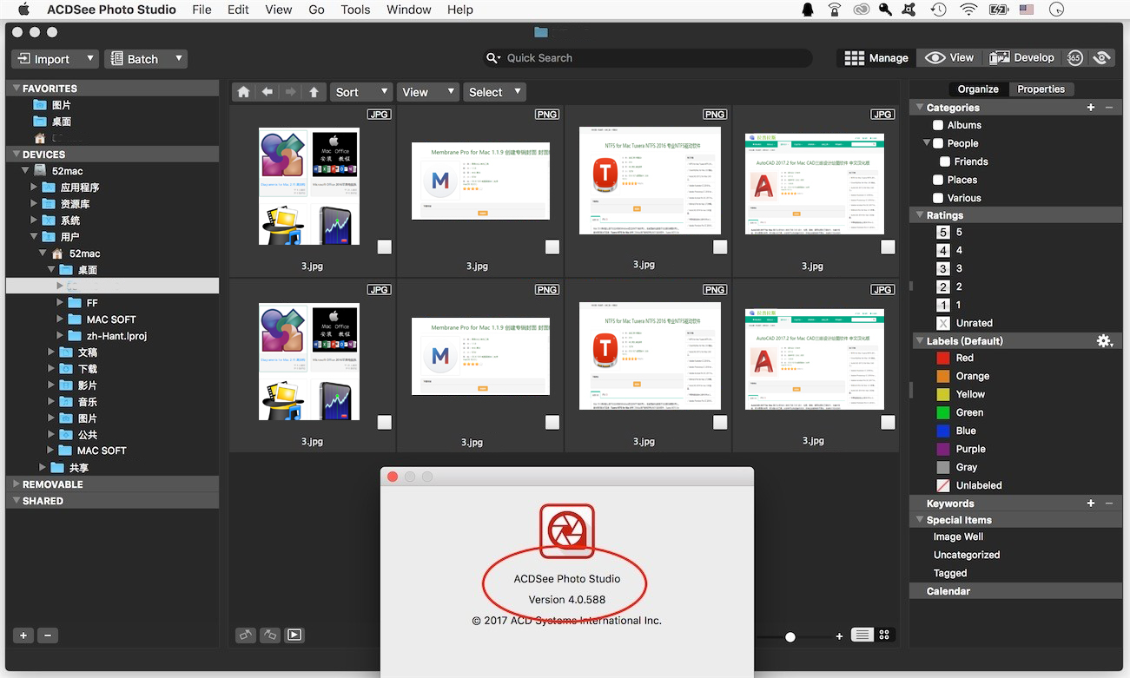
Task: Click the 365 icon in the toolbar
Action: pyautogui.click(x=1074, y=57)
